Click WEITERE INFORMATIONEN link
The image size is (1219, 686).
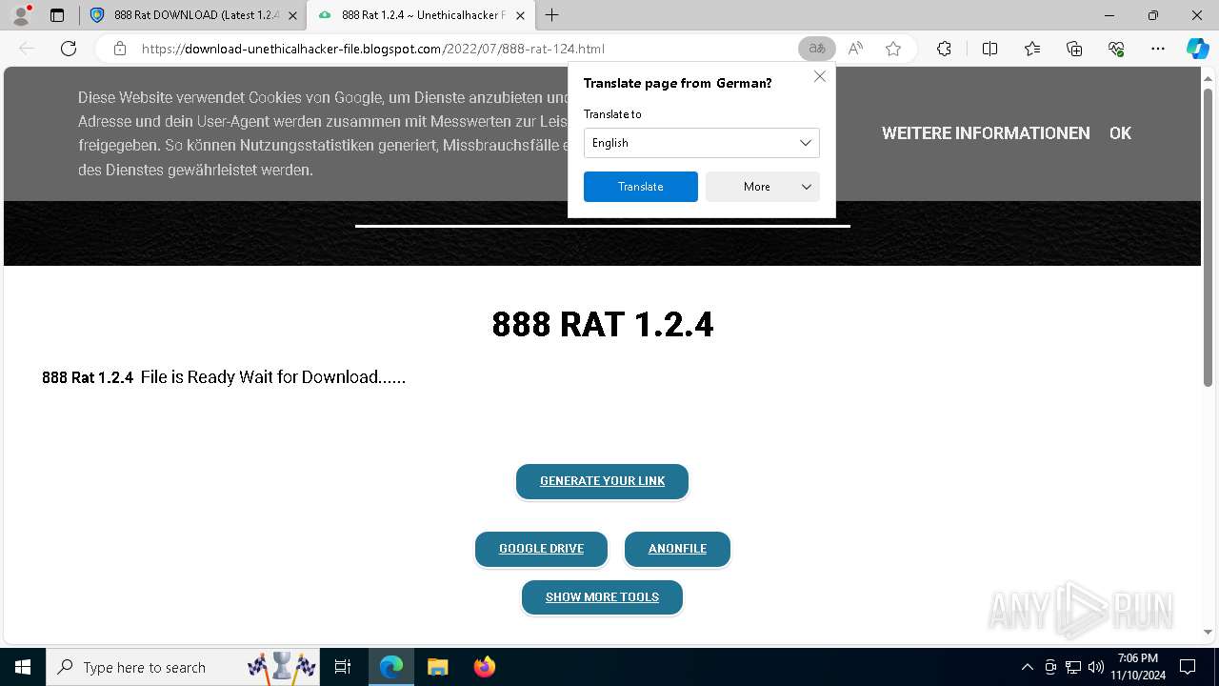point(986,133)
